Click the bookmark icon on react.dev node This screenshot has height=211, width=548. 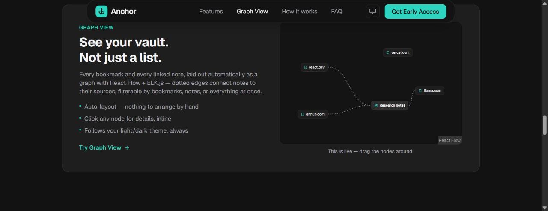(x=306, y=67)
